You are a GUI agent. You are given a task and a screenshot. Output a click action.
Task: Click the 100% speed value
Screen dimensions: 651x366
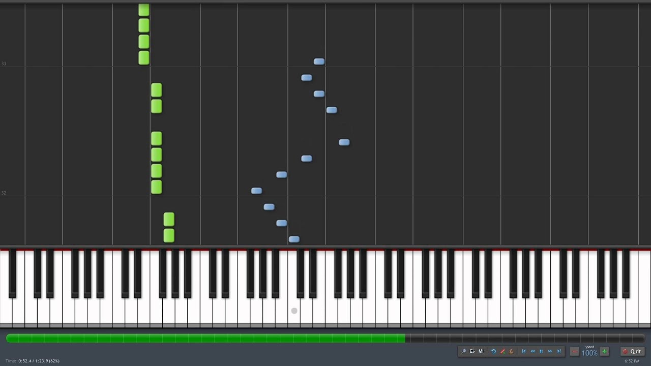[589, 353]
